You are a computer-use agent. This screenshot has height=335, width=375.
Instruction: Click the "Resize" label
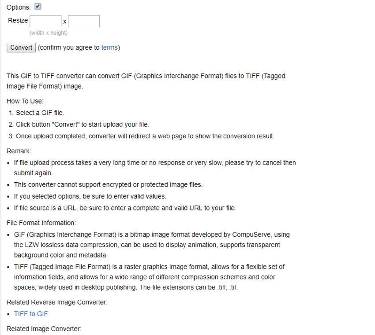(x=18, y=21)
